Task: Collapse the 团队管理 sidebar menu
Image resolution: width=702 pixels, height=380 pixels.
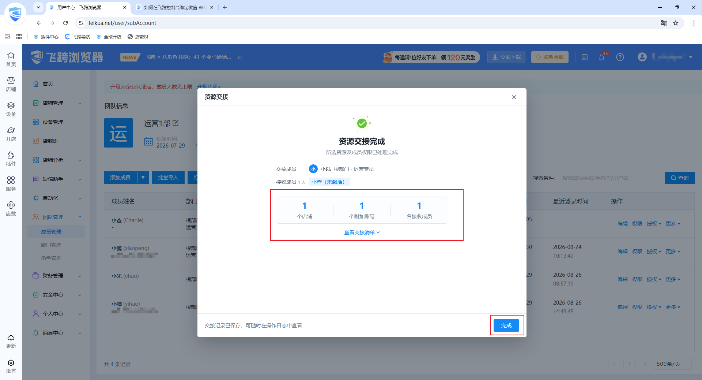Action: pyautogui.click(x=57, y=217)
